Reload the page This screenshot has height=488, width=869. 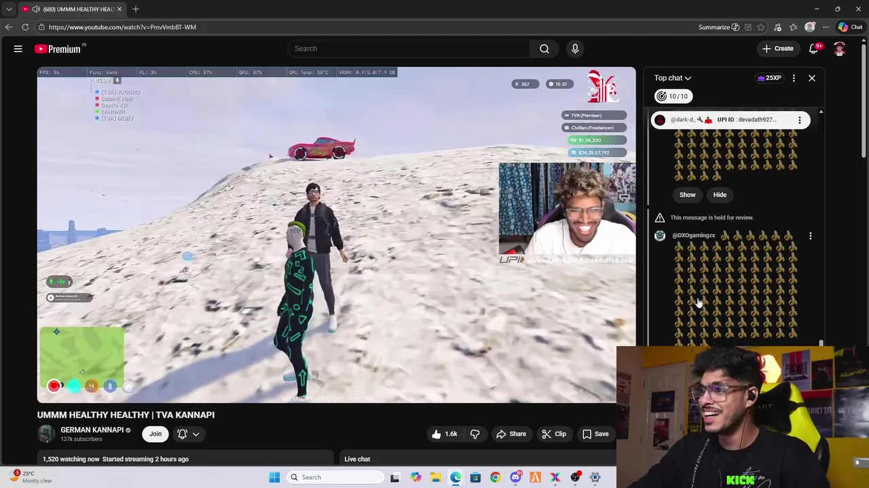click(25, 27)
